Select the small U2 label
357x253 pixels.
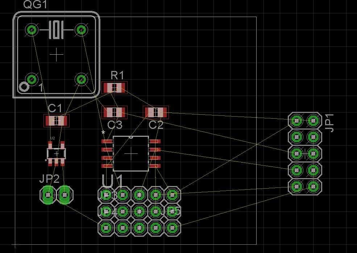point(53,138)
